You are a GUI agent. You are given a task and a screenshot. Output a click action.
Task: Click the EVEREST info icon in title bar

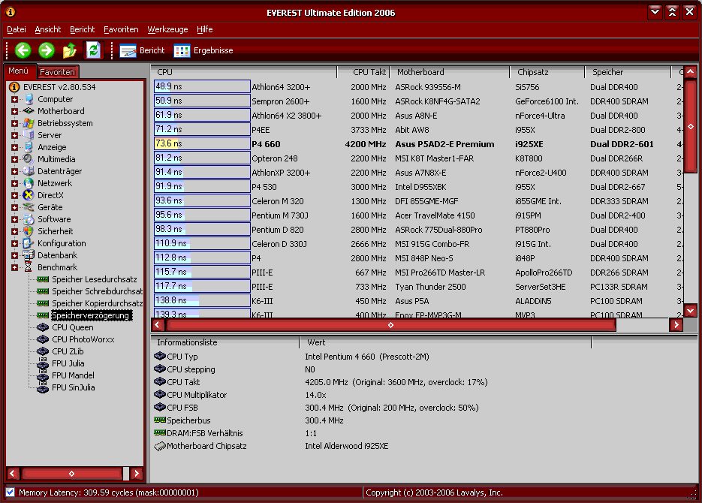point(11,12)
